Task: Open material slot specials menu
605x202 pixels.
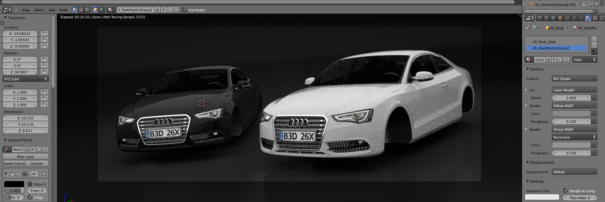Action: click(594, 52)
